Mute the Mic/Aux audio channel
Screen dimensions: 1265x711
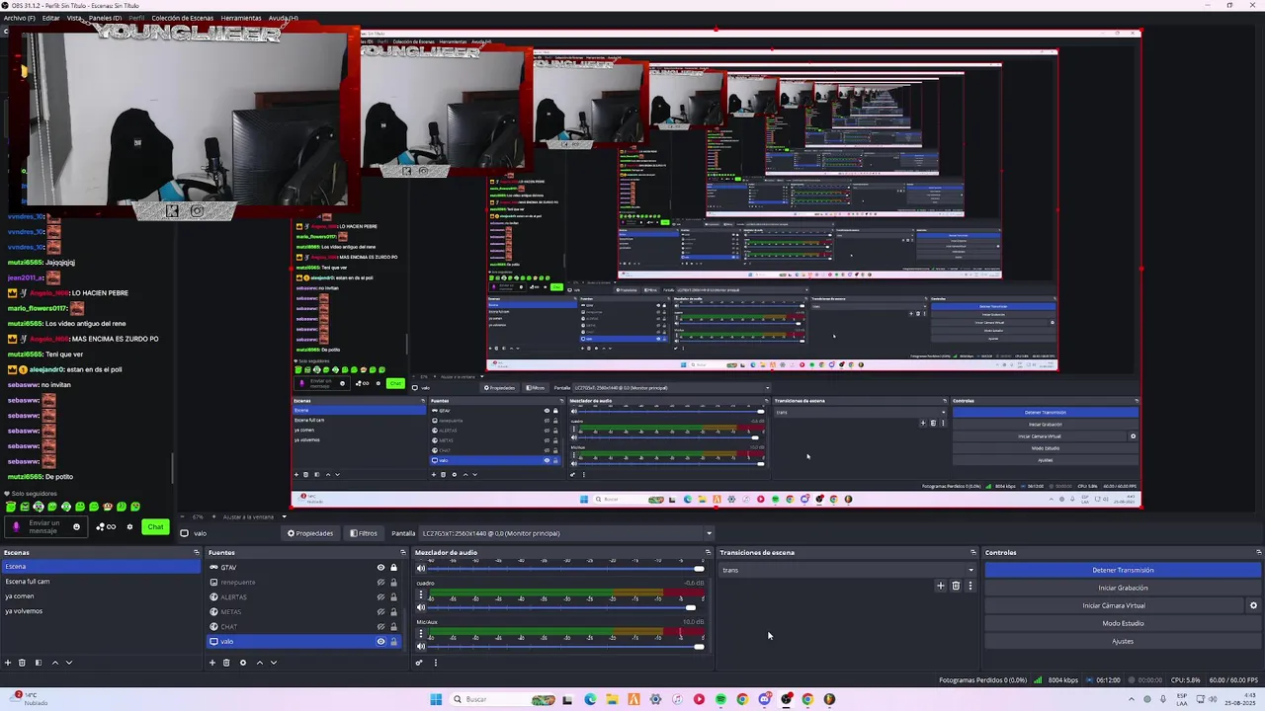click(421, 646)
